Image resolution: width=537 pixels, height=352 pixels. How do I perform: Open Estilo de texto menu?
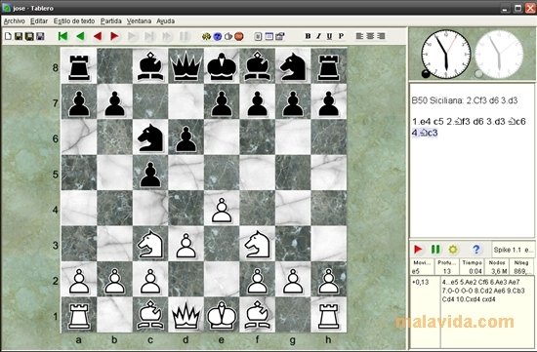(74, 21)
